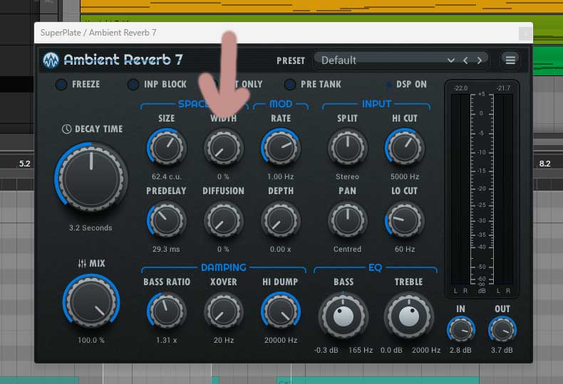Open the hamburger menu button
The image size is (563, 384).
point(510,60)
